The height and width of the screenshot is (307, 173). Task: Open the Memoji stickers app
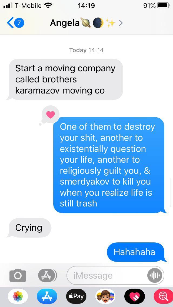click(105, 296)
